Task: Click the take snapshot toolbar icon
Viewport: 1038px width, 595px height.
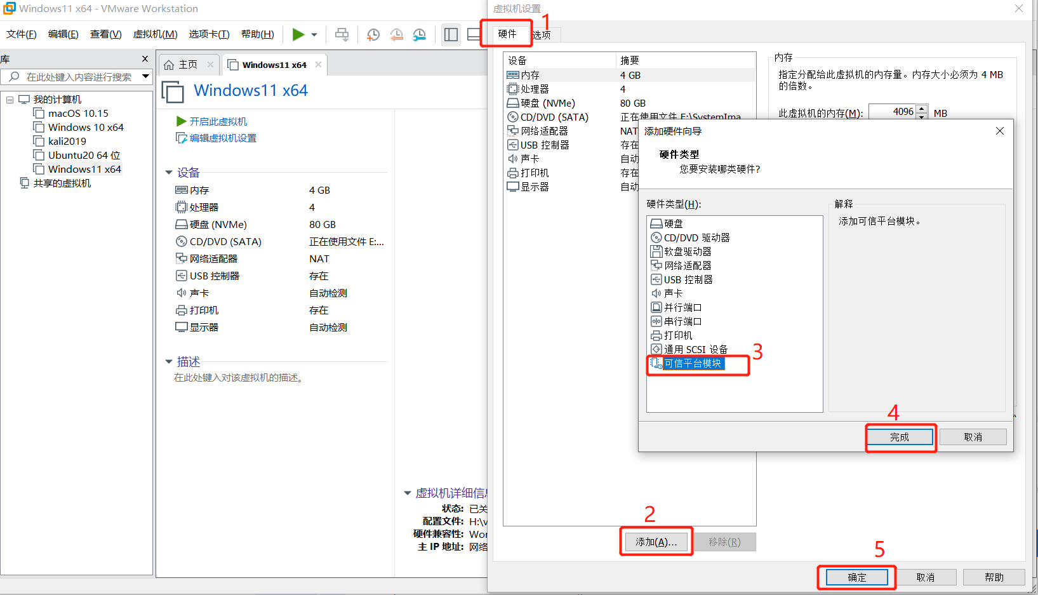Action: click(x=373, y=34)
